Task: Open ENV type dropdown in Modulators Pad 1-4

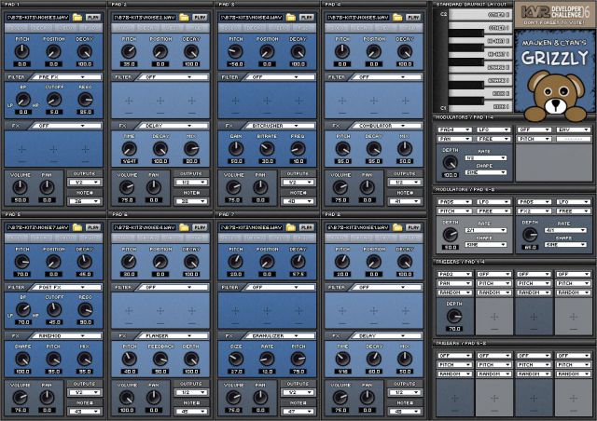Action: (574, 129)
